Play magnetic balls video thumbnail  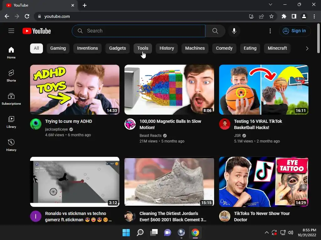169,90
